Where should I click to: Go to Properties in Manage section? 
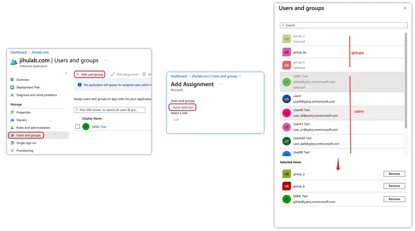tap(23, 112)
